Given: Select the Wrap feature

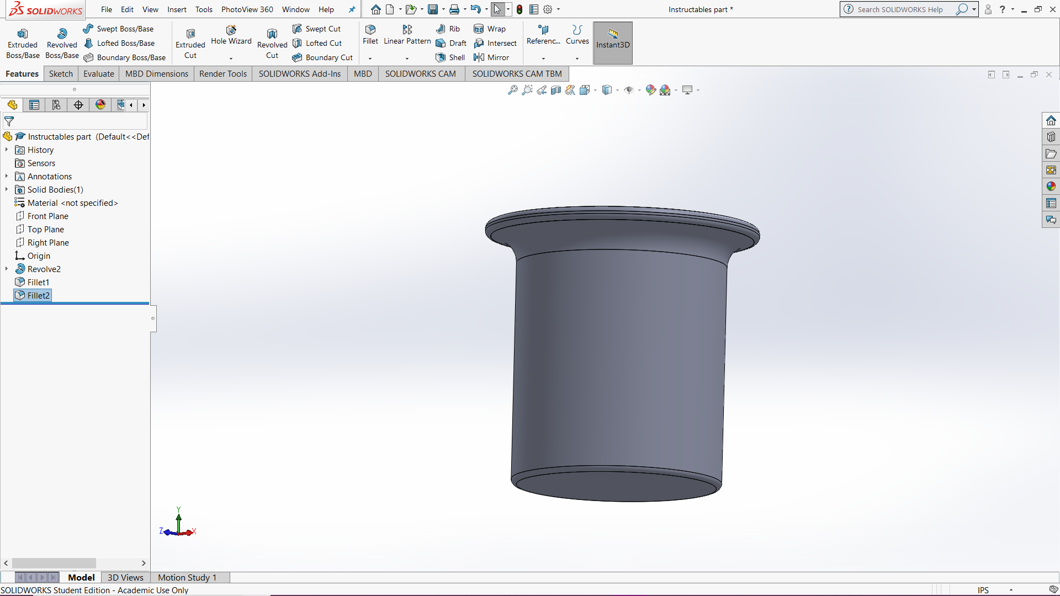Looking at the screenshot, I should coord(490,29).
